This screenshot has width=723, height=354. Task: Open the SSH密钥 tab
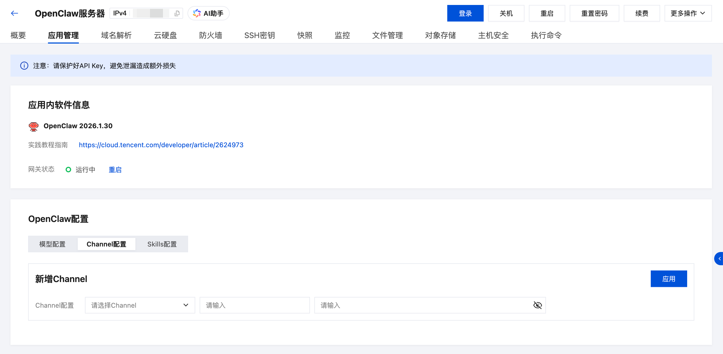click(259, 35)
